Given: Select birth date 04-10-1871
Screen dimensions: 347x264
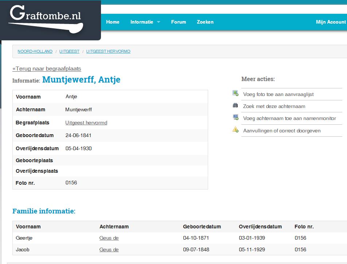Looking at the screenshot, I should (196, 238).
